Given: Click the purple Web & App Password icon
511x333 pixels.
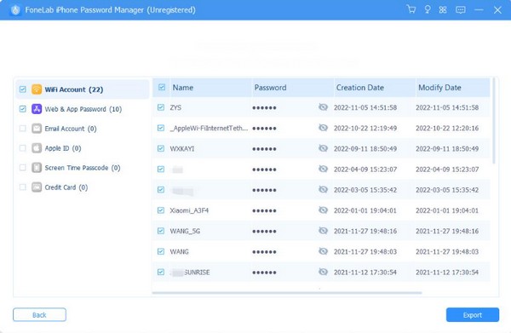Looking at the screenshot, I should tap(37, 109).
